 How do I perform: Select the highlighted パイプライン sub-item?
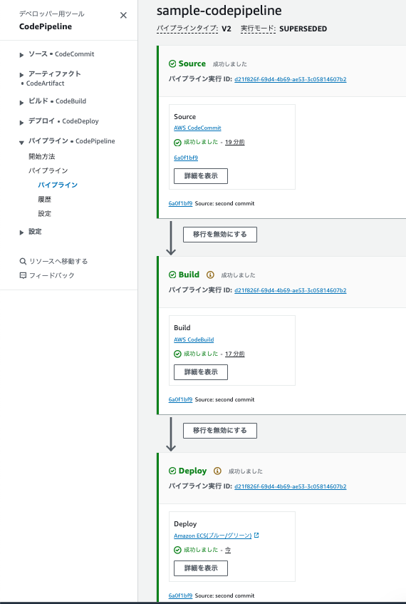pyautogui.click(x=58, y=185)
